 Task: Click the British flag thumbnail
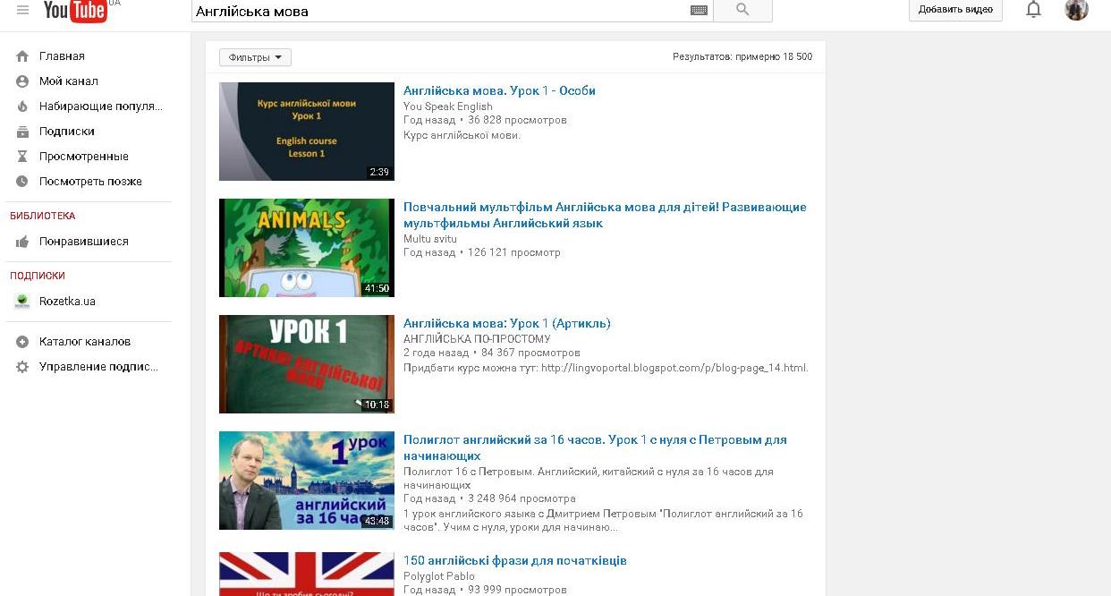tap(307, 574)
